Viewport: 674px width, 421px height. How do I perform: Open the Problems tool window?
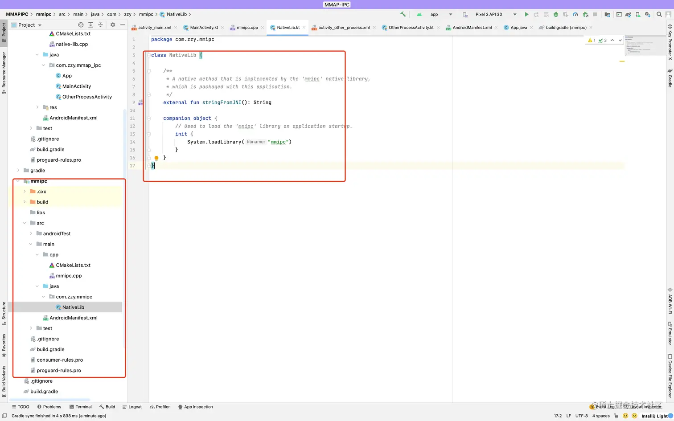click(x=49, y=407)
